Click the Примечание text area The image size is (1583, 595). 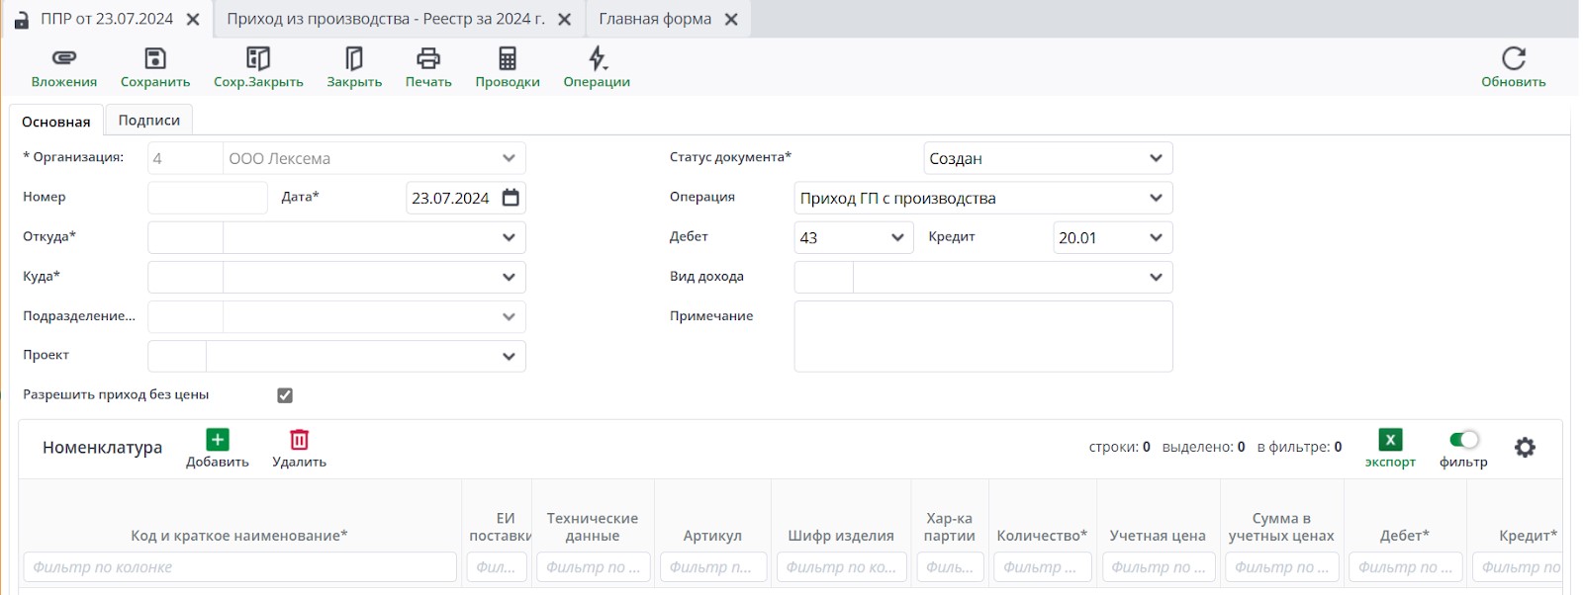click(982, 336)
